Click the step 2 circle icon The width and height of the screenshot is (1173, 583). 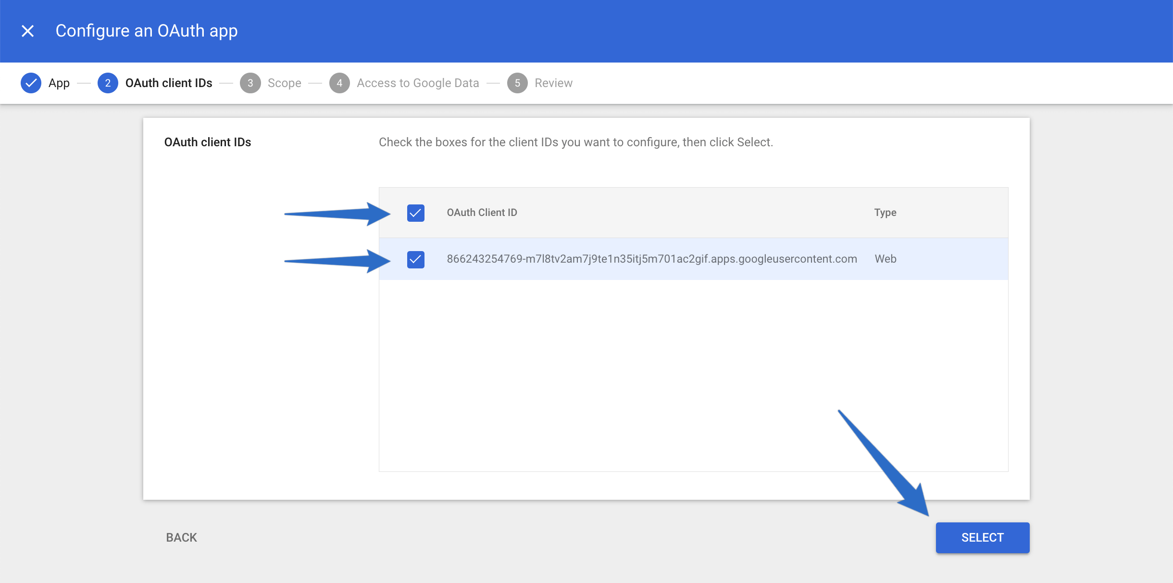[108, 83]
